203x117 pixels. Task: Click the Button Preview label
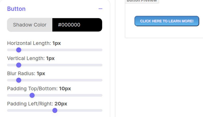pos(142,1)
